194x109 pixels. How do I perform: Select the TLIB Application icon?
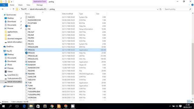click(26, 83)
